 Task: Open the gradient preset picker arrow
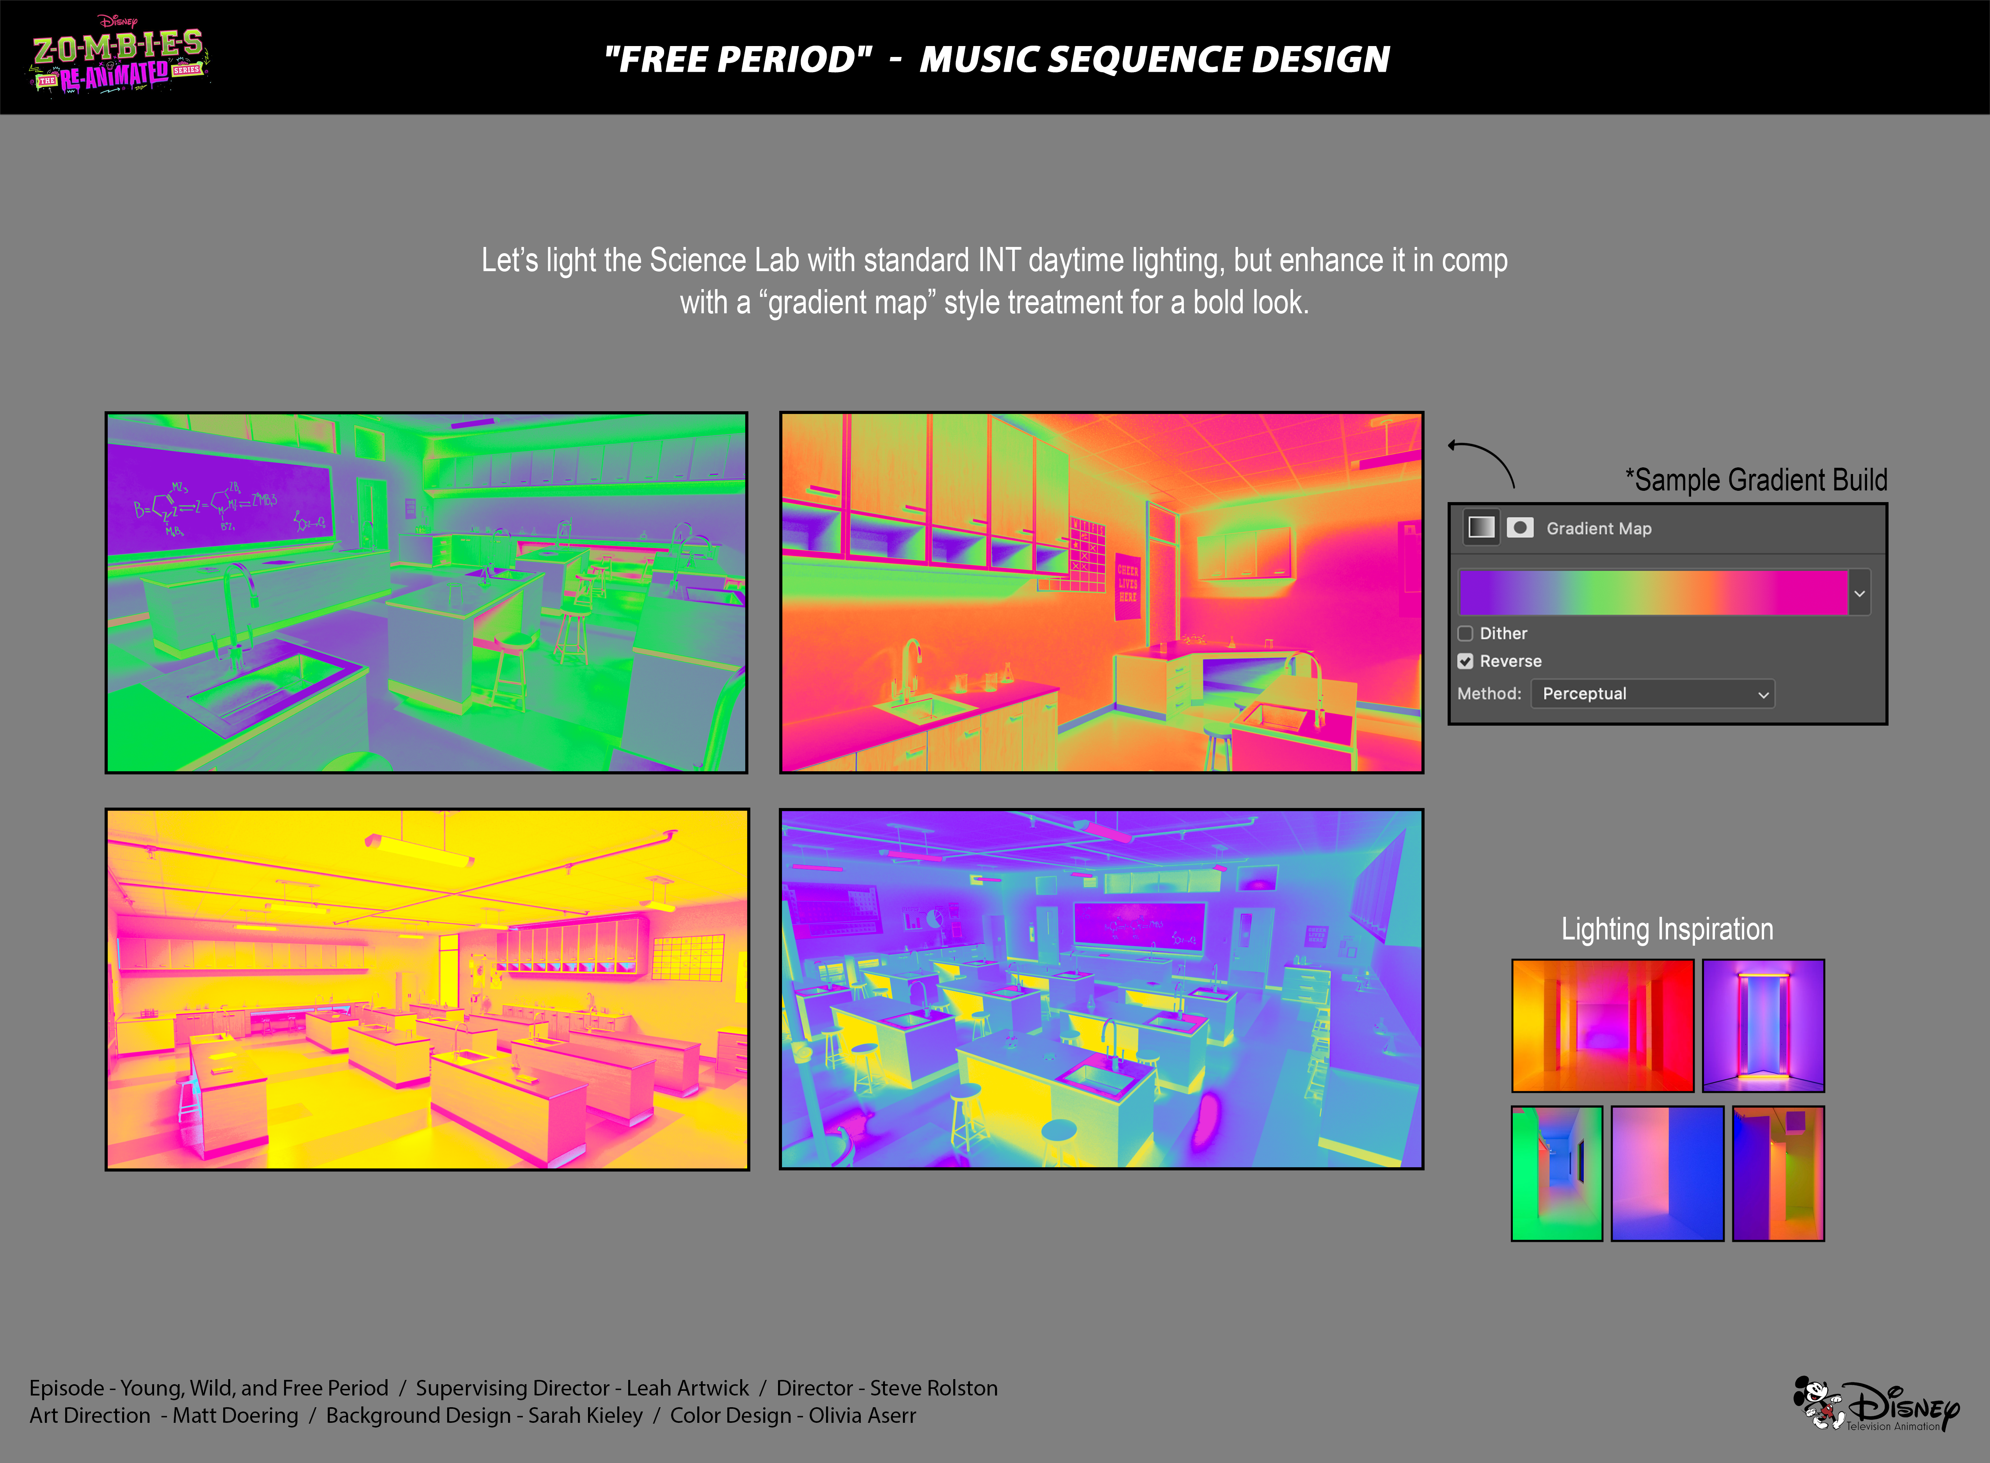(x=1860, y=593)
